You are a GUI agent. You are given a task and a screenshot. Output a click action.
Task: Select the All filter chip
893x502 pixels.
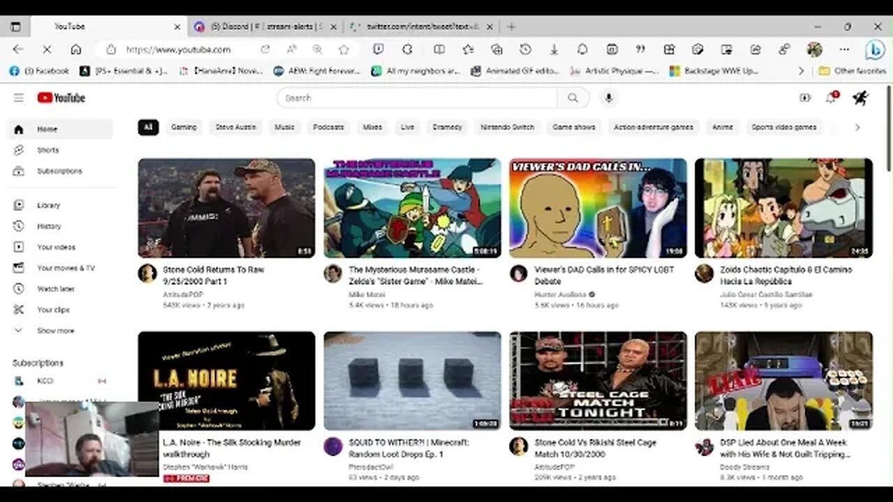coord(148,127)
